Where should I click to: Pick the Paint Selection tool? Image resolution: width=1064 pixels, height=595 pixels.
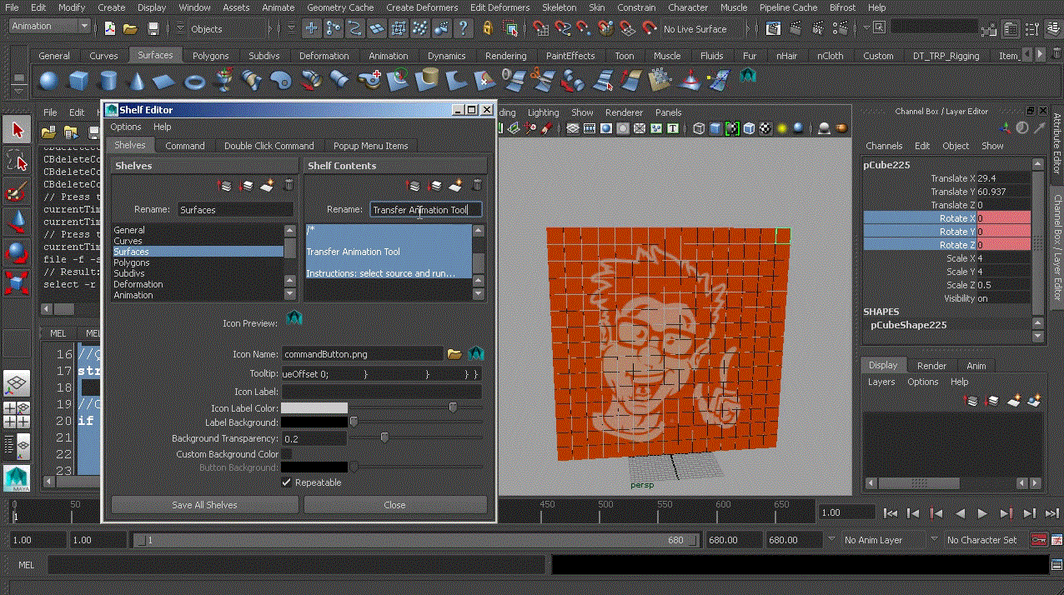pos(18,191)
